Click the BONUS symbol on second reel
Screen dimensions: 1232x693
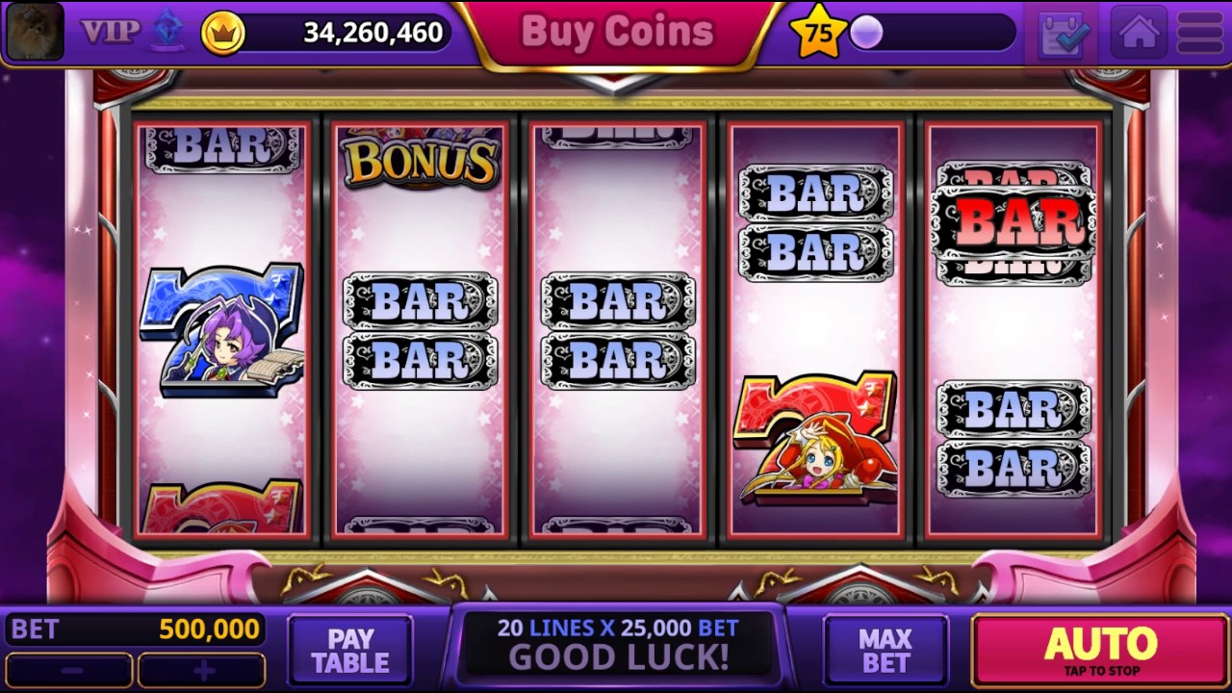point(421,160)
